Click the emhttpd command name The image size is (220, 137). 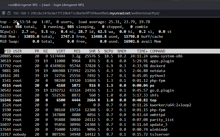[x=158, y=115]
